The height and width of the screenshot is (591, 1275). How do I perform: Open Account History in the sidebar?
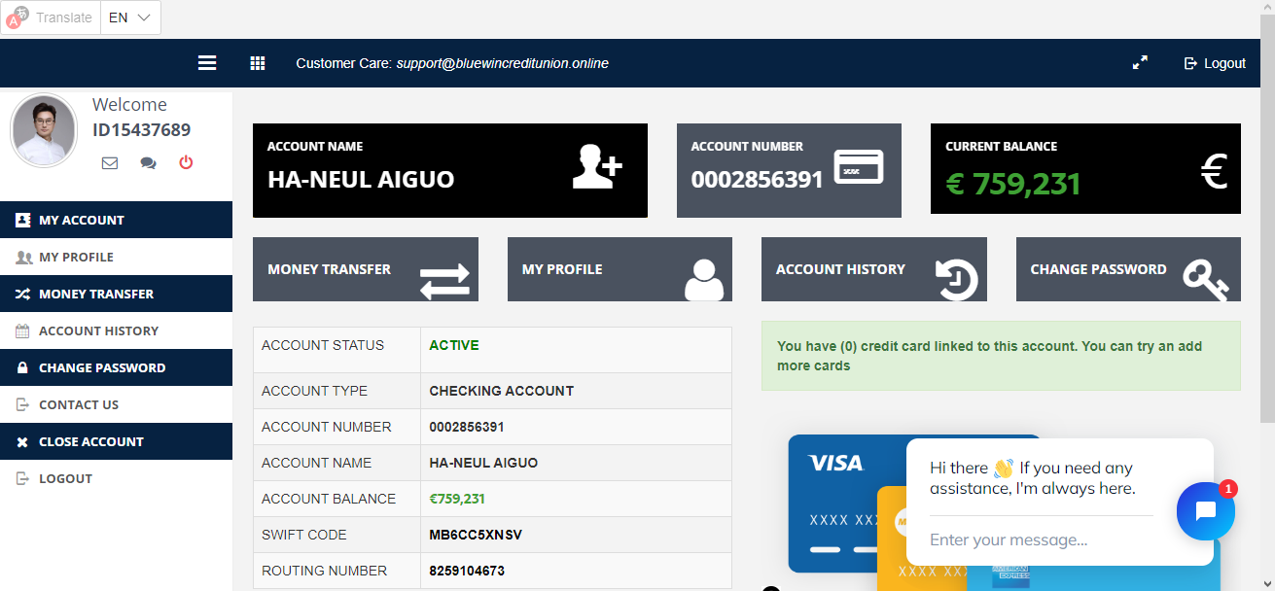tap(98, 331)
